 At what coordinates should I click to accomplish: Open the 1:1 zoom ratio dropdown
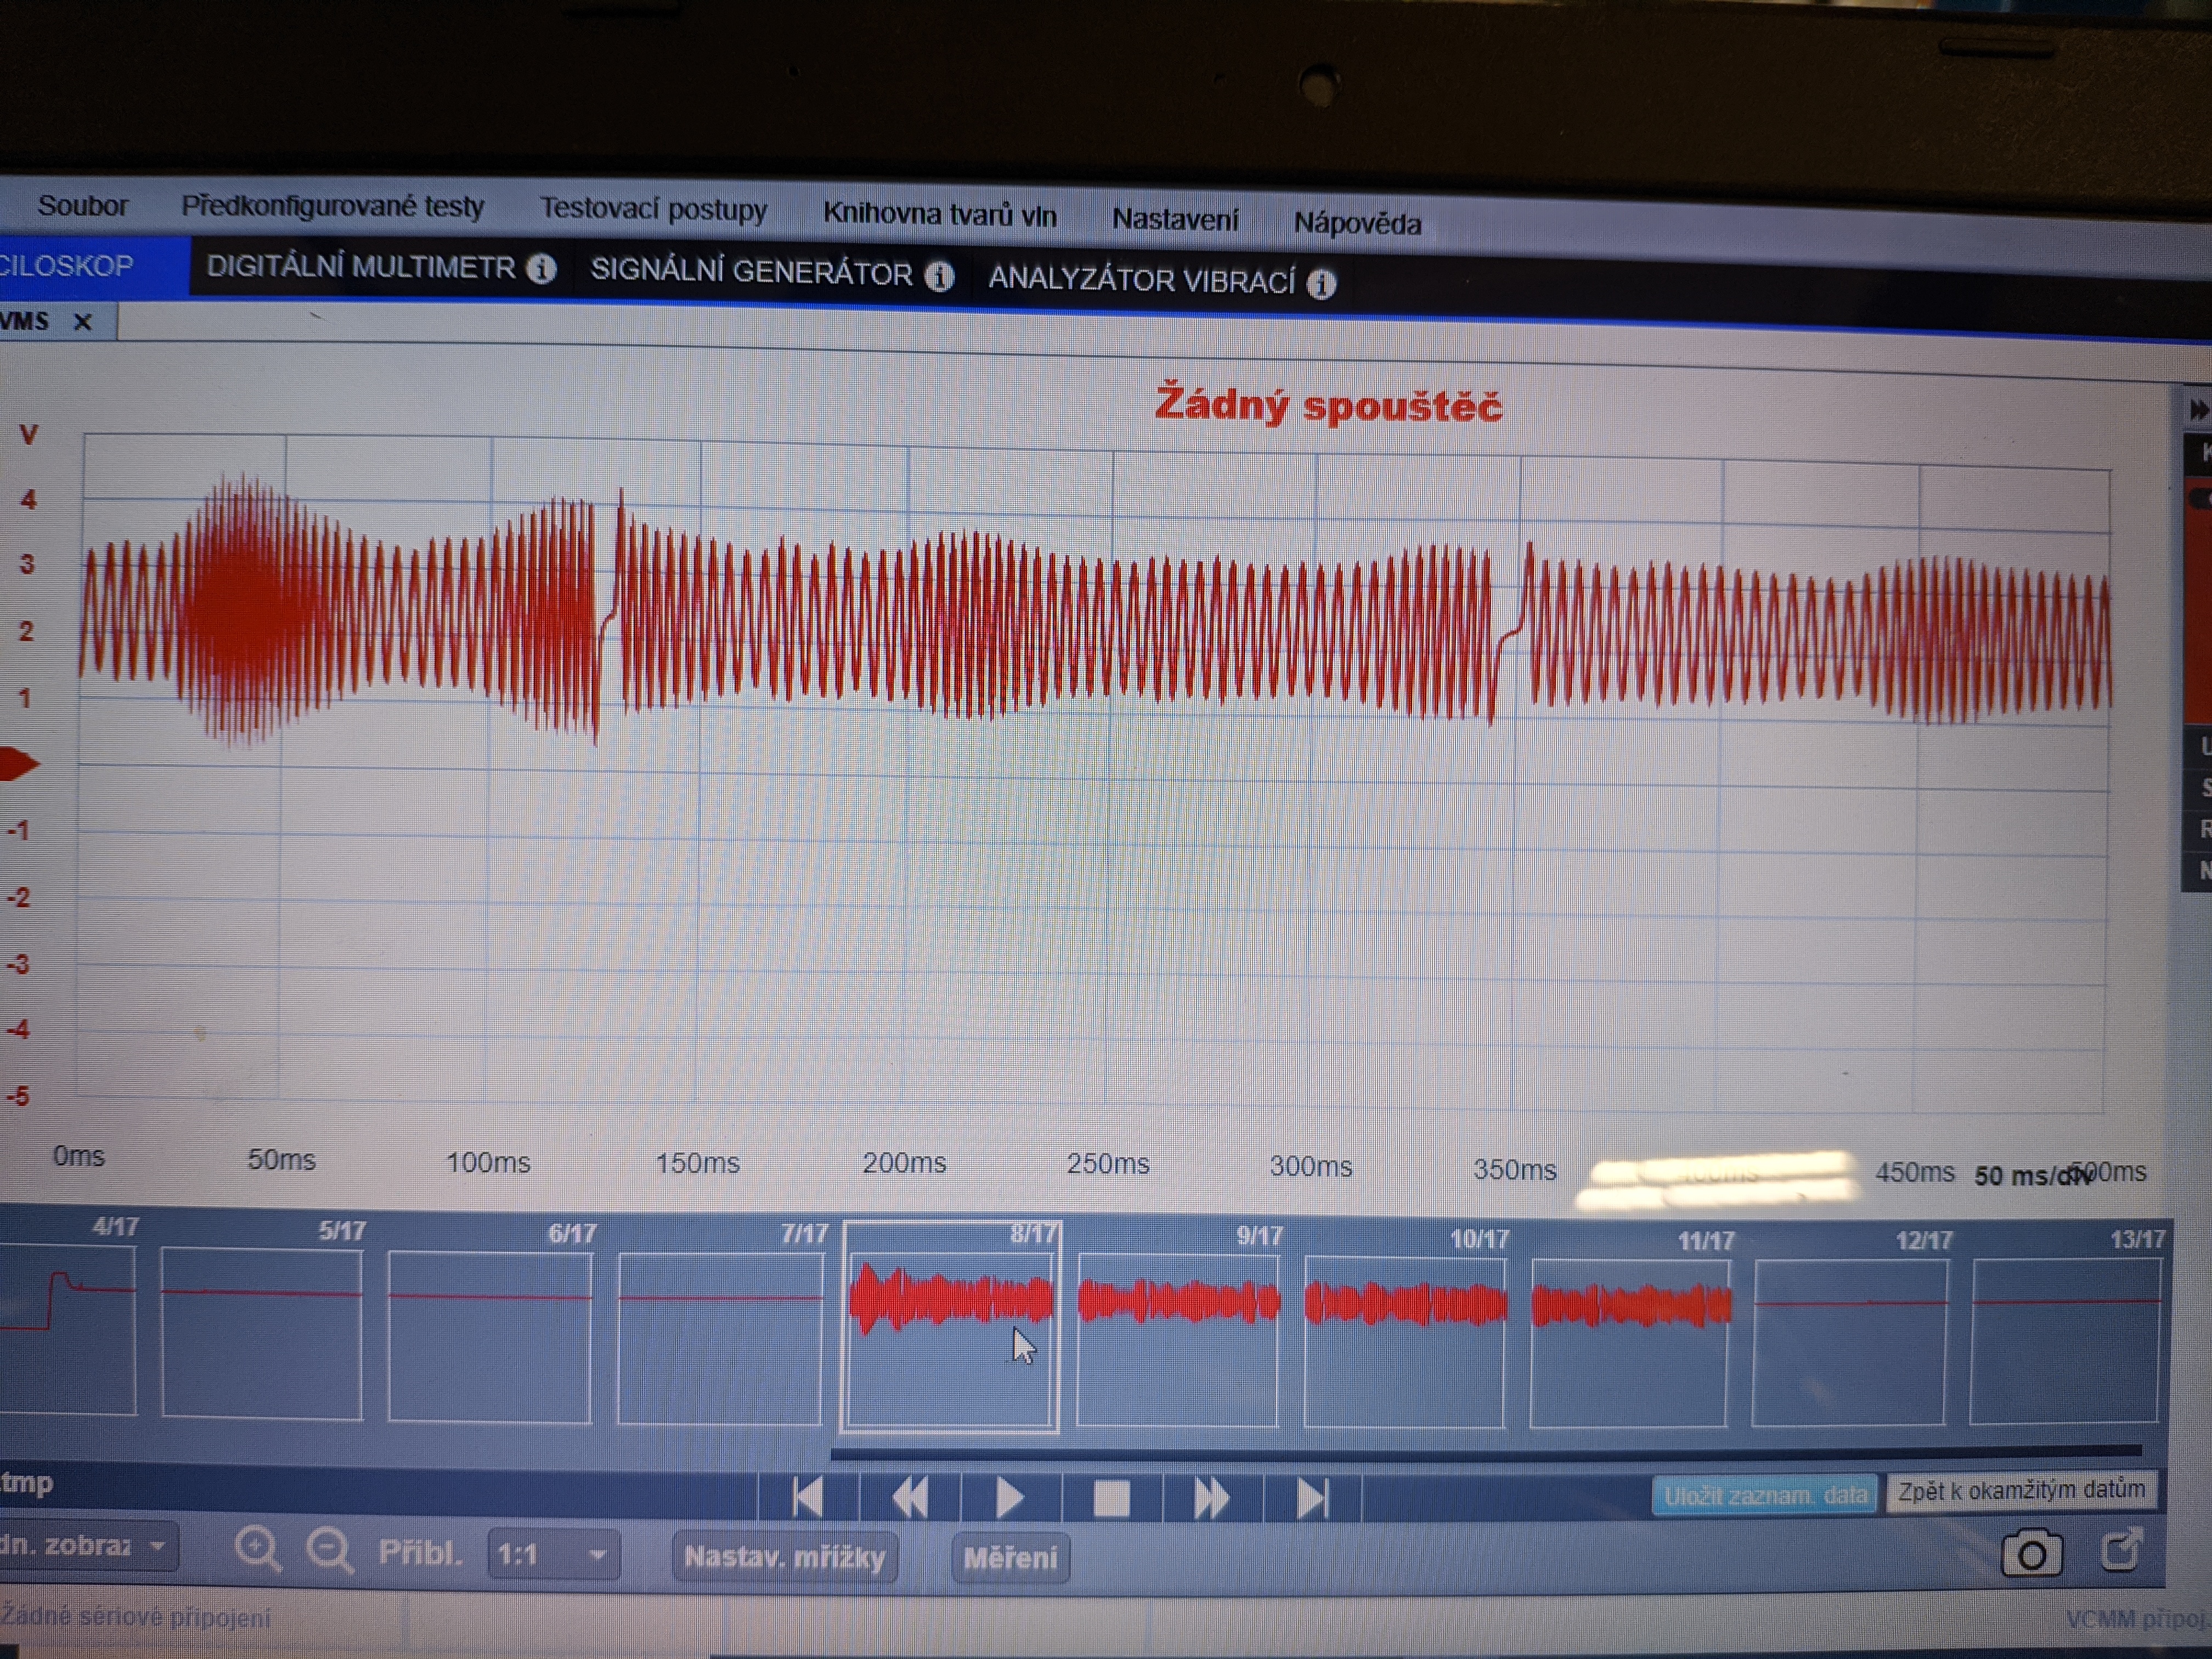click(x=553, y=1554)
